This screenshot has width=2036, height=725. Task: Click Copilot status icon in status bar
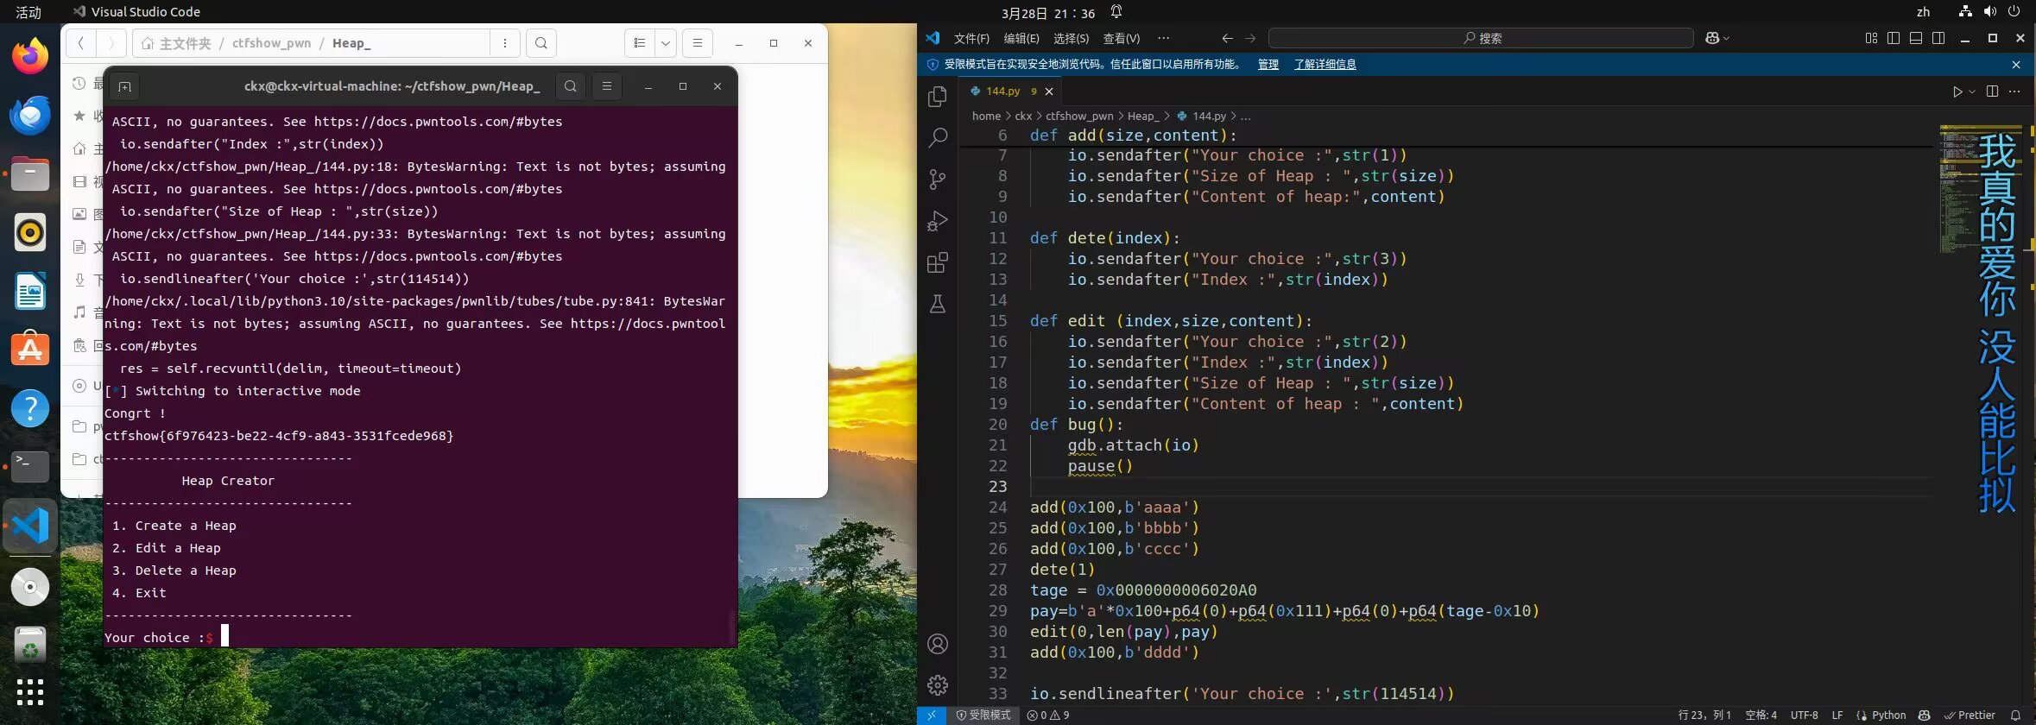click(x=1924, y=716)
